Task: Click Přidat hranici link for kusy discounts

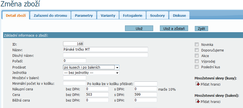Action: 210,84
